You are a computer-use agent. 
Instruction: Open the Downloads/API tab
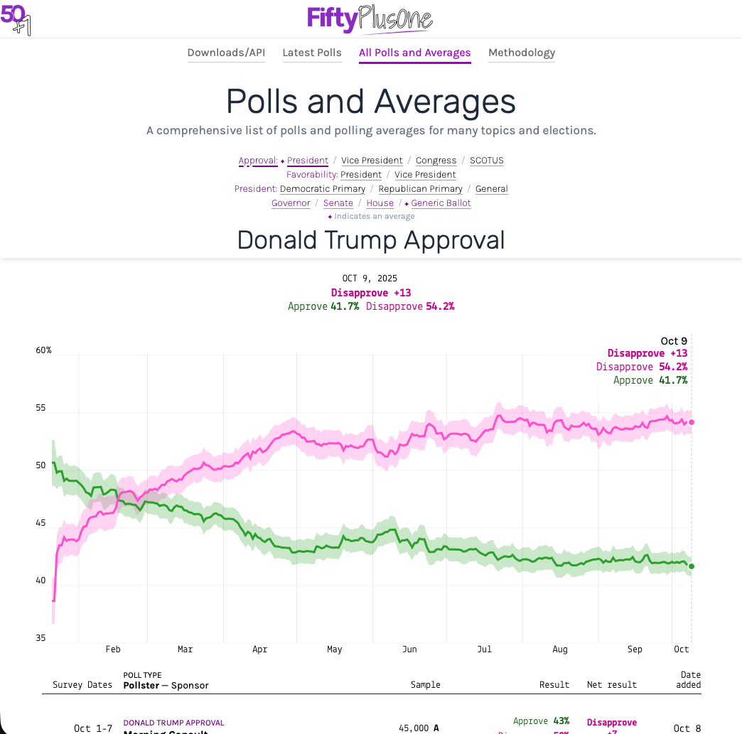pyautogui.click(x=226, y=53)
